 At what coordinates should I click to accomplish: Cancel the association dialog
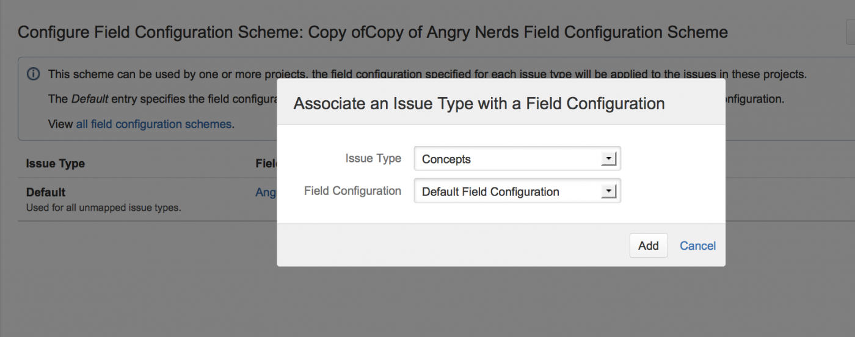point(697,245)
